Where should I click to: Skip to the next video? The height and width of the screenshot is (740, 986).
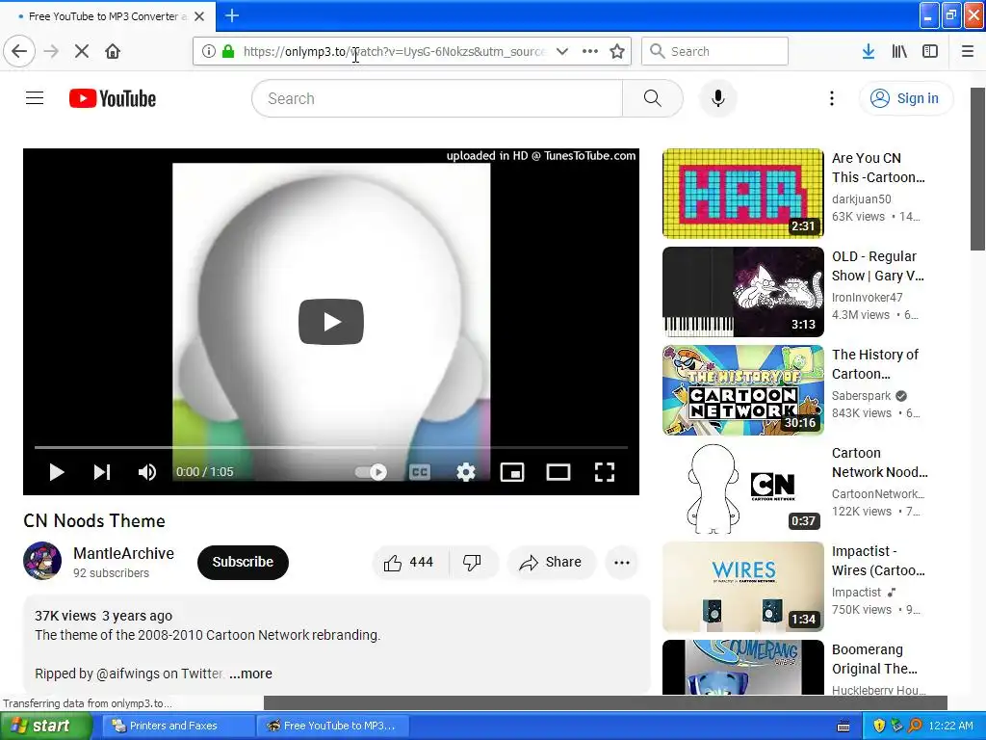[102, 472]
